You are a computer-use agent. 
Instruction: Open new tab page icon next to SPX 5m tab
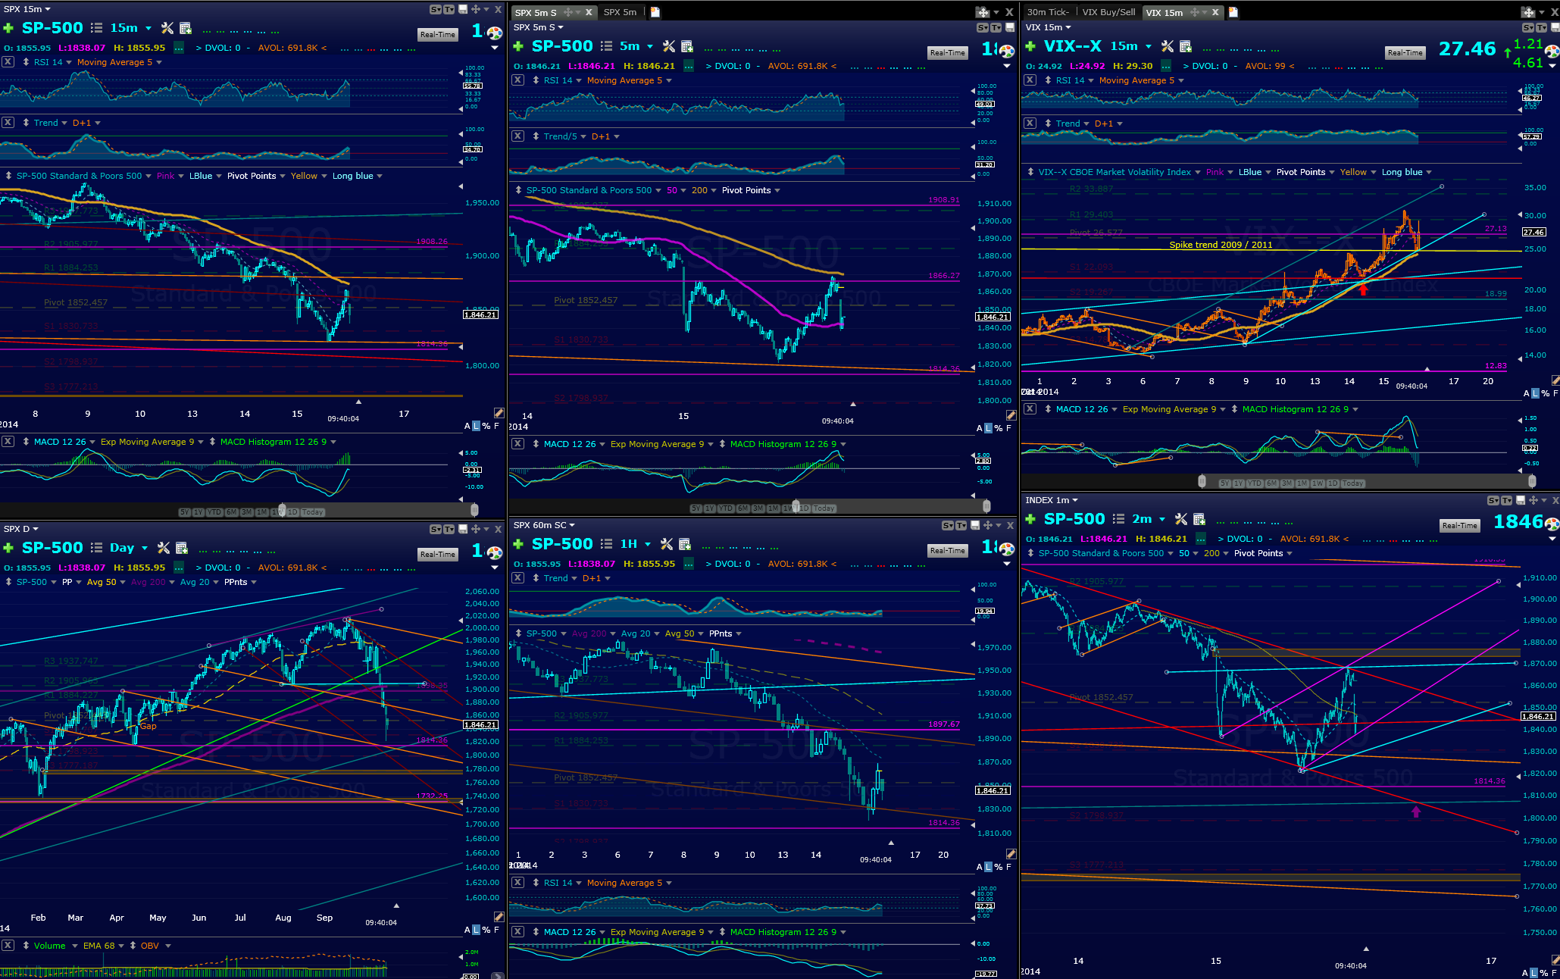pos(655,12)
